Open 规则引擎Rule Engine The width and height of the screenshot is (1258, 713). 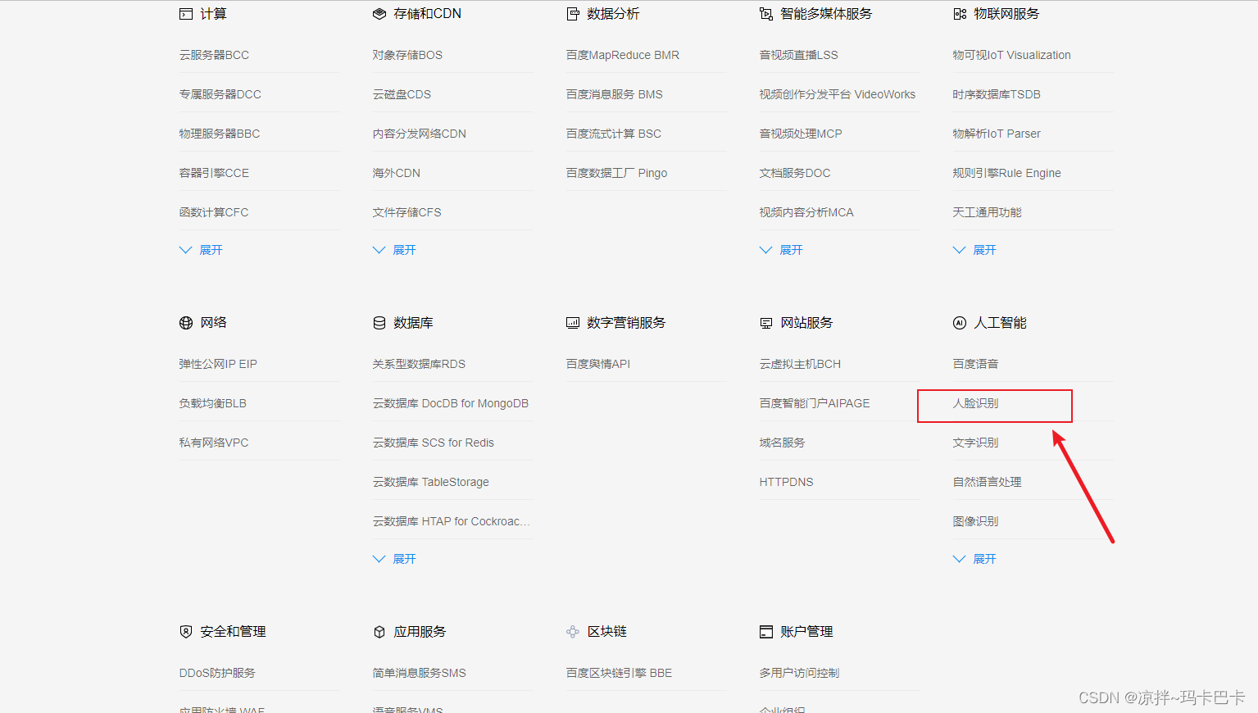coord(1006,173)
